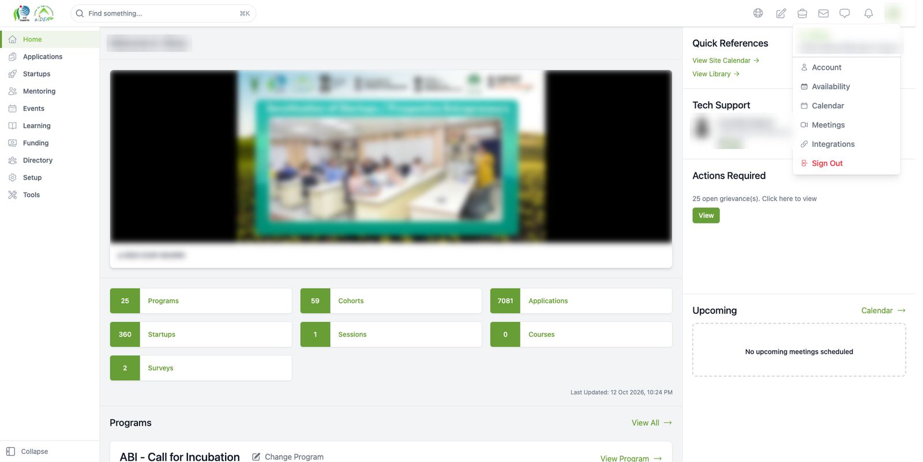Click the green View button

point(706,215)
